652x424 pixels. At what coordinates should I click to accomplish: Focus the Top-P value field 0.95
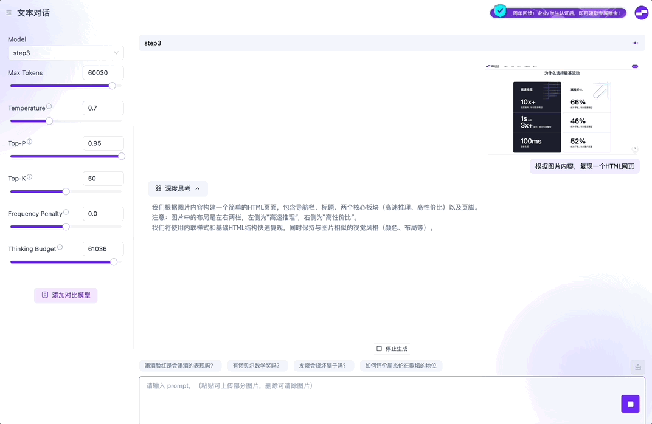tap(103, 143)
